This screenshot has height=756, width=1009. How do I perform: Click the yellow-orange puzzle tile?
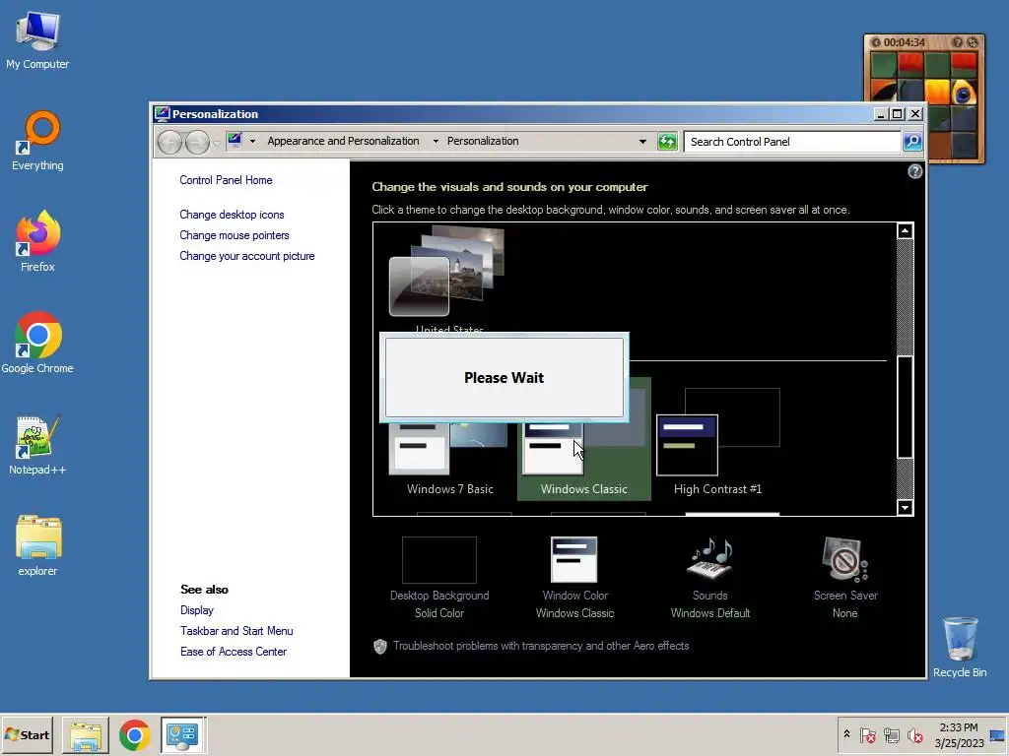(x=937, y=94)
